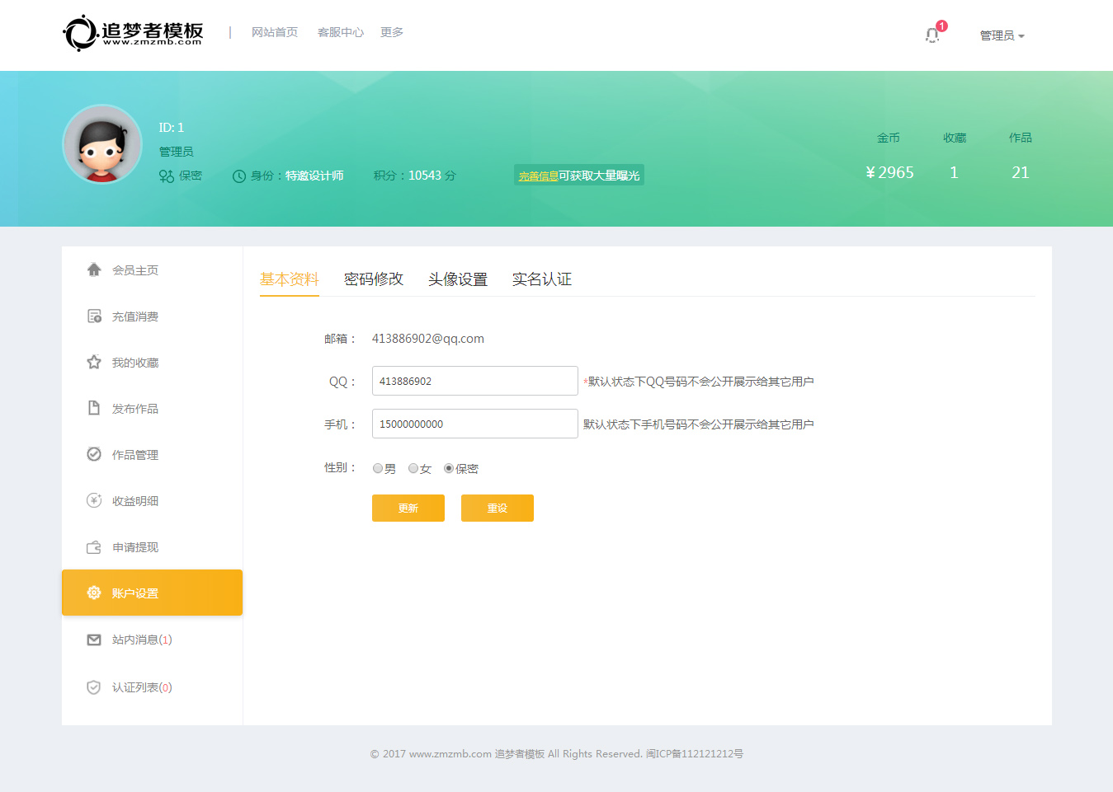
Task: Click the 完善信息 link in banner
Action: coord(538,176)
